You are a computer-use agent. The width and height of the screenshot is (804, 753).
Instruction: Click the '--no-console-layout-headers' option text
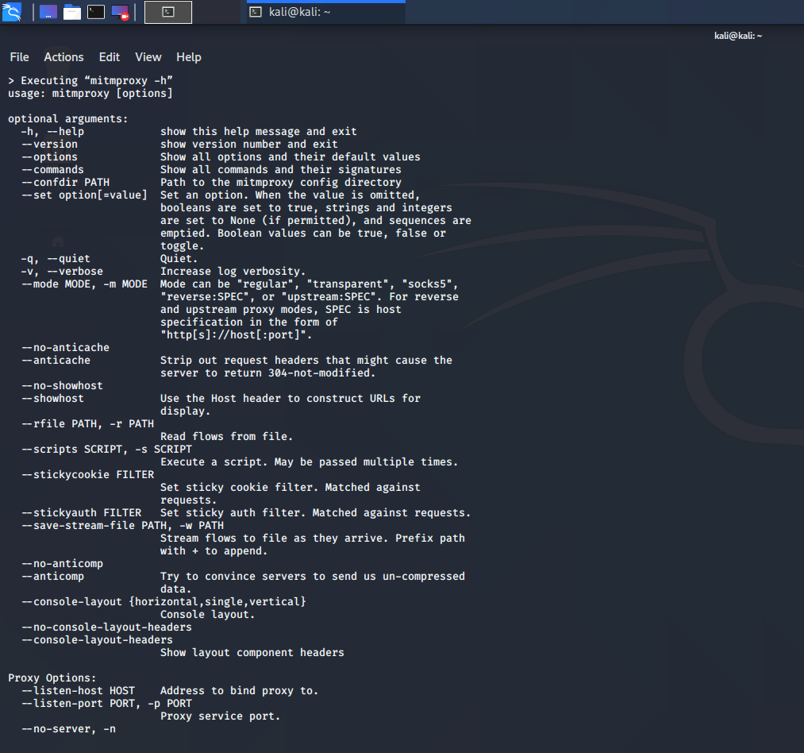pyautogui.click(x=106, y=627)
